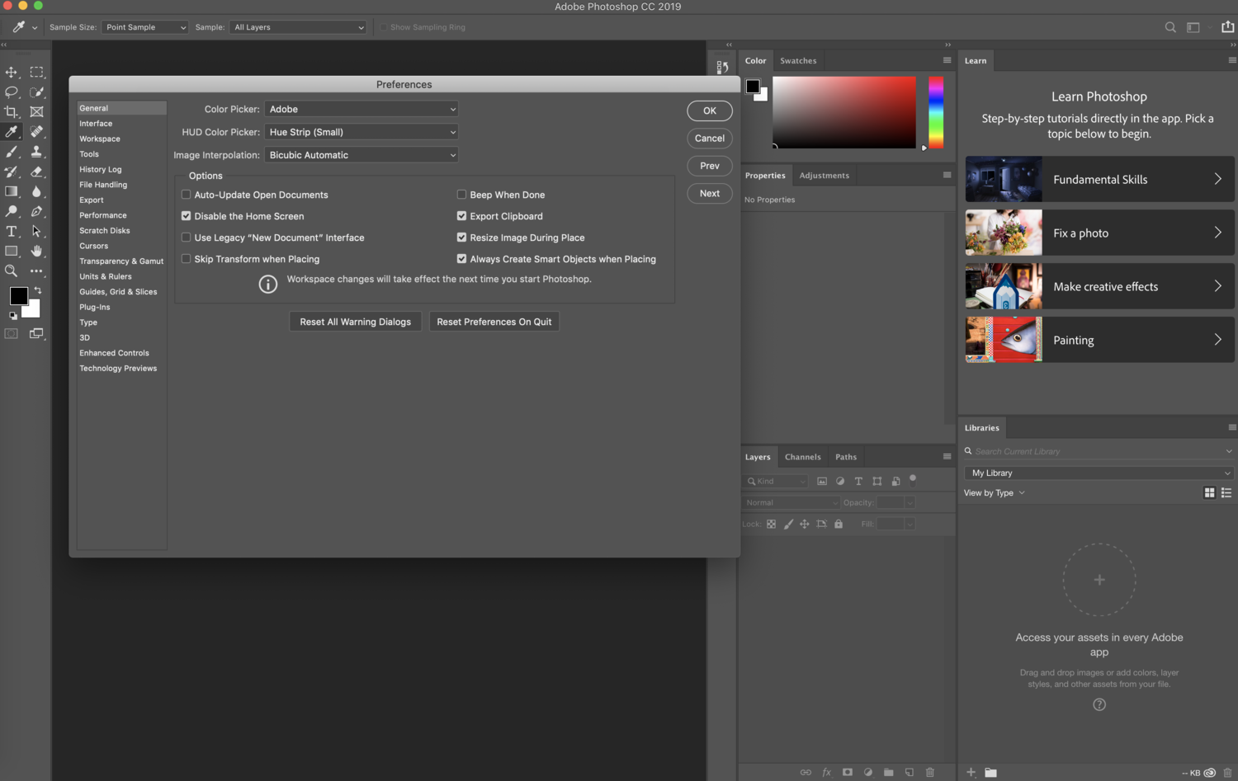Click Reset Preferences On Quit
Image resolution: width=1238 pixels, height=781 pixels.
click(494, 322)
